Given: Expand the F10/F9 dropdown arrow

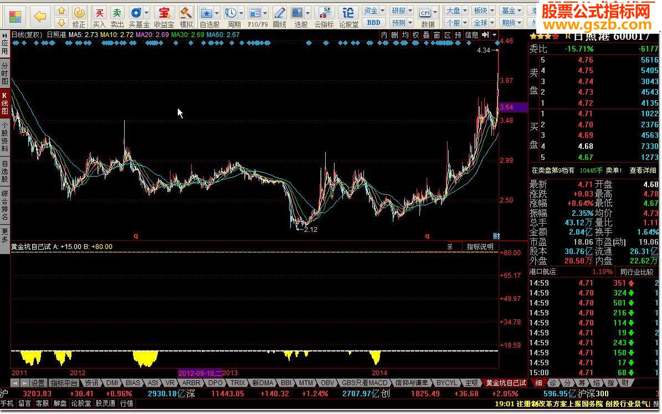Looking at the screenshot, I should coord(265,13).
